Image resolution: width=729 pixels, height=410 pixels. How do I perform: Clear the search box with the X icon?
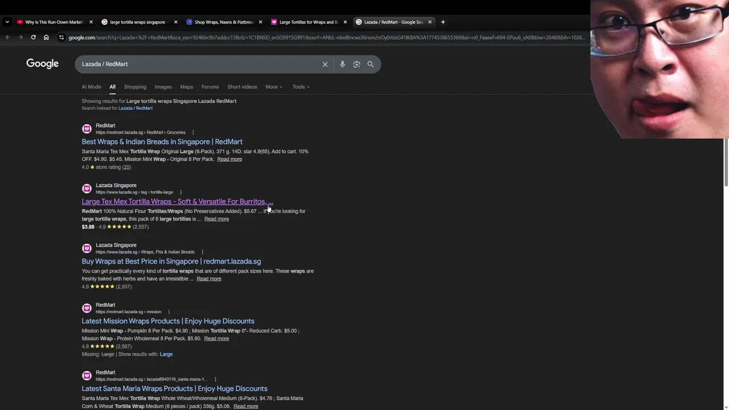click(325, 64)
